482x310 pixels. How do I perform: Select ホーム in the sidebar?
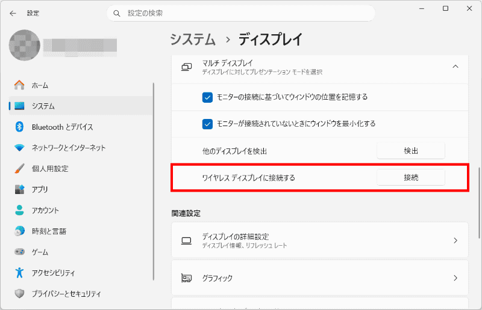tap(81, 85)
